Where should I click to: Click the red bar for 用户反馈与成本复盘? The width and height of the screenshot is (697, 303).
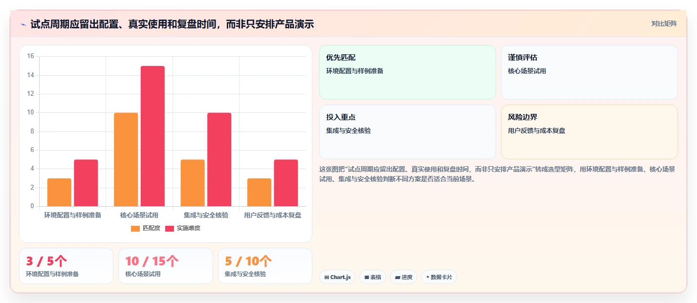pyautogui.click(x=286, y=183)
